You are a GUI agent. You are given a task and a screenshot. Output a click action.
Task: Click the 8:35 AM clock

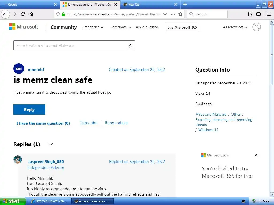264,201
